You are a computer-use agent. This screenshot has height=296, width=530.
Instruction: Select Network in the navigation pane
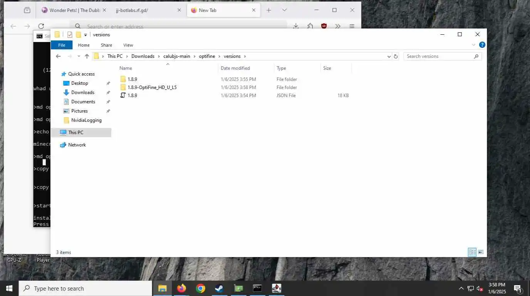(77, 145)
